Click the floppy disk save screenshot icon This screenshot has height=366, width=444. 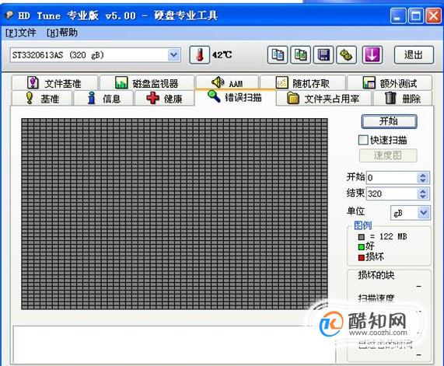click(x=323, y=54)
